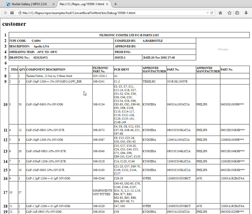Click the 'FILTRONIC COMTEK LTD P.C.B PARTS LIST' title

(129, 35)
